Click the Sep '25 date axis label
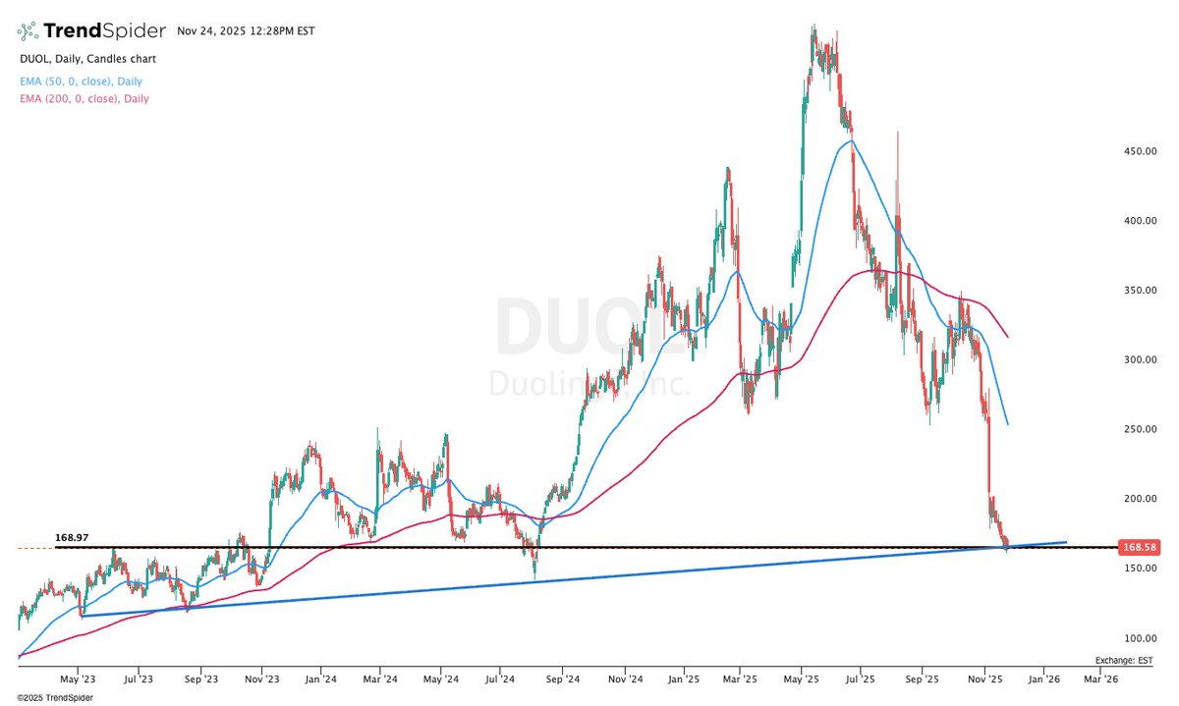 click(923, 679)
